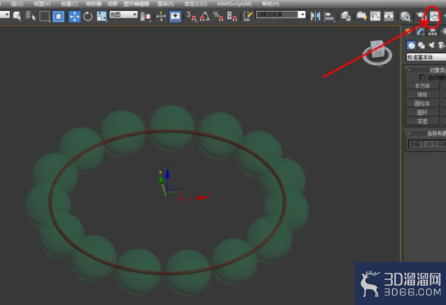The height and width of the screenshot is (305, 446).
Task: Open the 视图(V) menu
Action: [42, 4]
